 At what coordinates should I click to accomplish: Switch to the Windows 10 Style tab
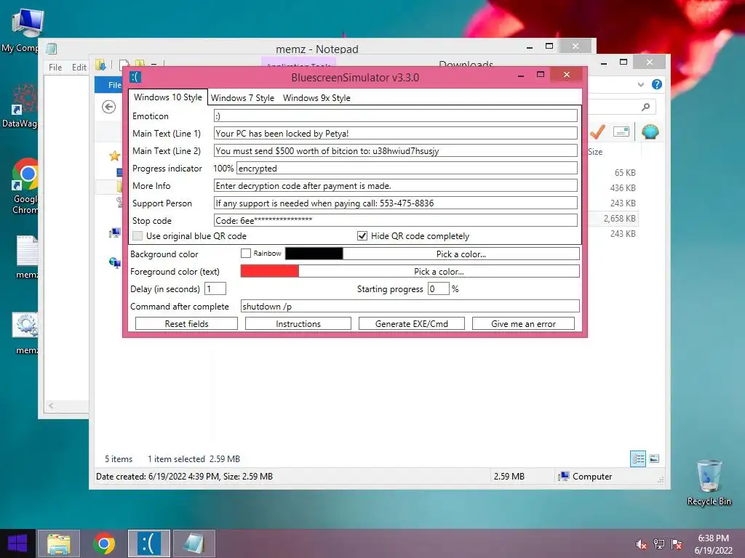coord(168,97)
